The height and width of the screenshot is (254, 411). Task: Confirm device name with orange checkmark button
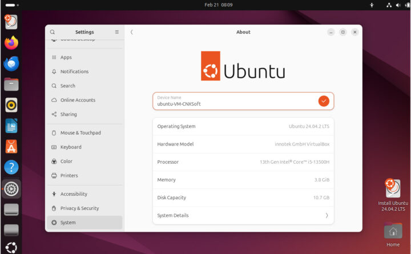point(324,101)
